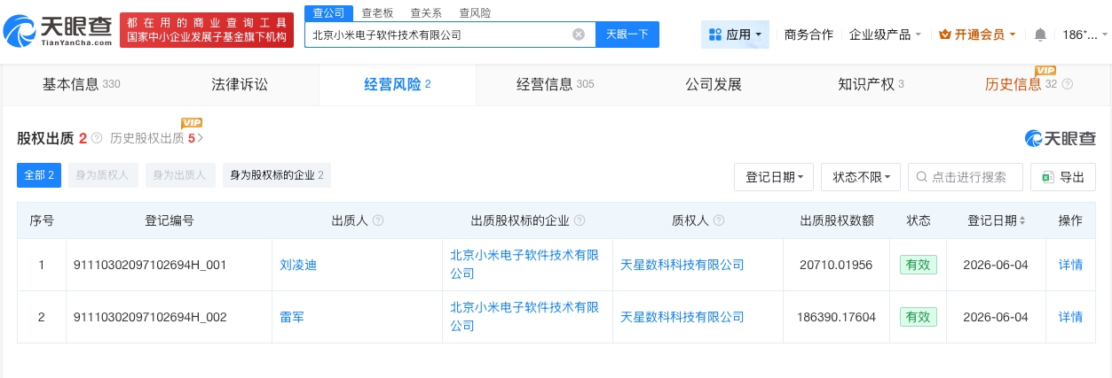View 详情 for record 91110302097102694H_001
1112x378 pixels.
click(1070, 265)
